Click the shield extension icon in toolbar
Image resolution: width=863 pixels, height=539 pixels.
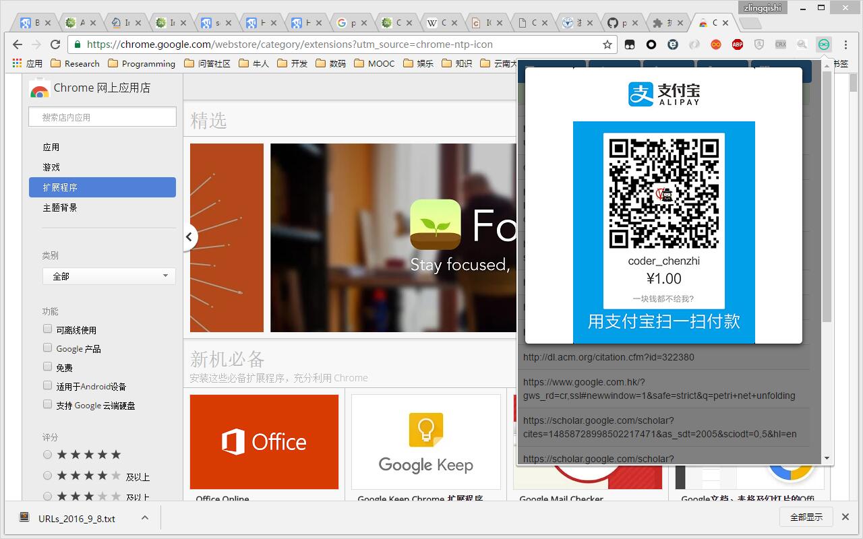tap(759, 44)
